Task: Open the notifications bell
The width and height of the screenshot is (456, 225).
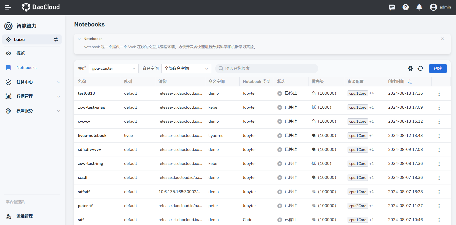Action: (419, 7)
